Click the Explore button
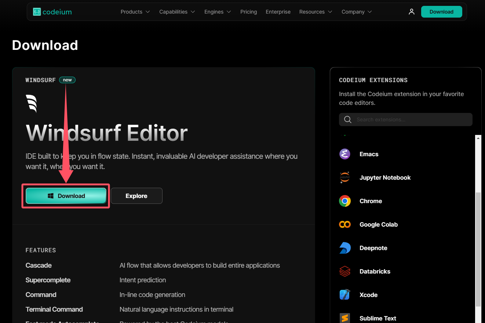 (x=136, y=196)
